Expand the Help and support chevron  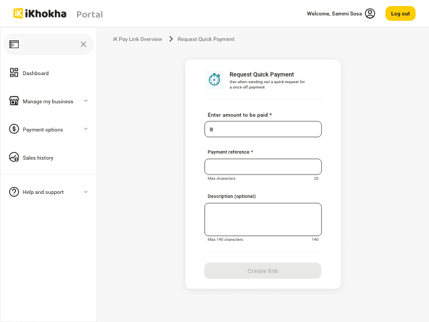tap(86, 192)
